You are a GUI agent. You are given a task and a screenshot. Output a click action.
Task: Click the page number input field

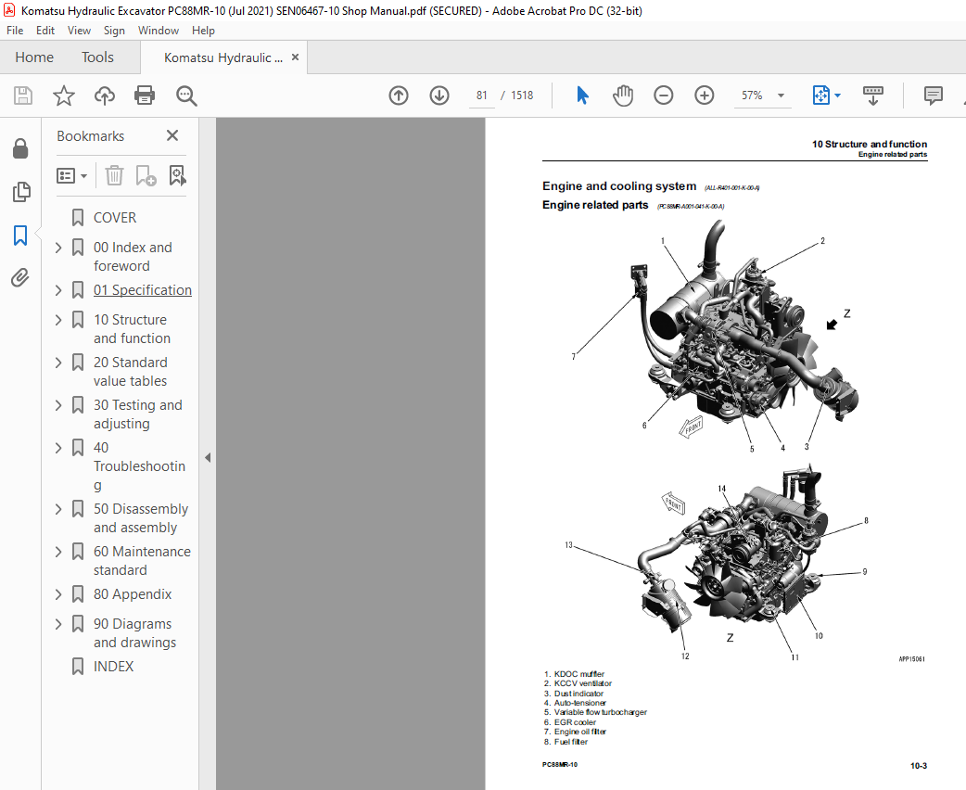point(482,96)
